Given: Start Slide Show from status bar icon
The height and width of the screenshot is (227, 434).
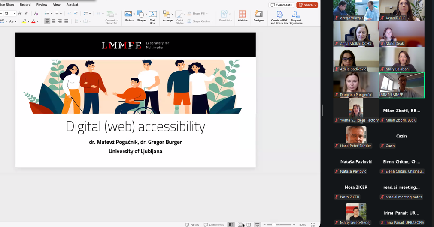Looking at the screenshot, I should tap(258, 224).
